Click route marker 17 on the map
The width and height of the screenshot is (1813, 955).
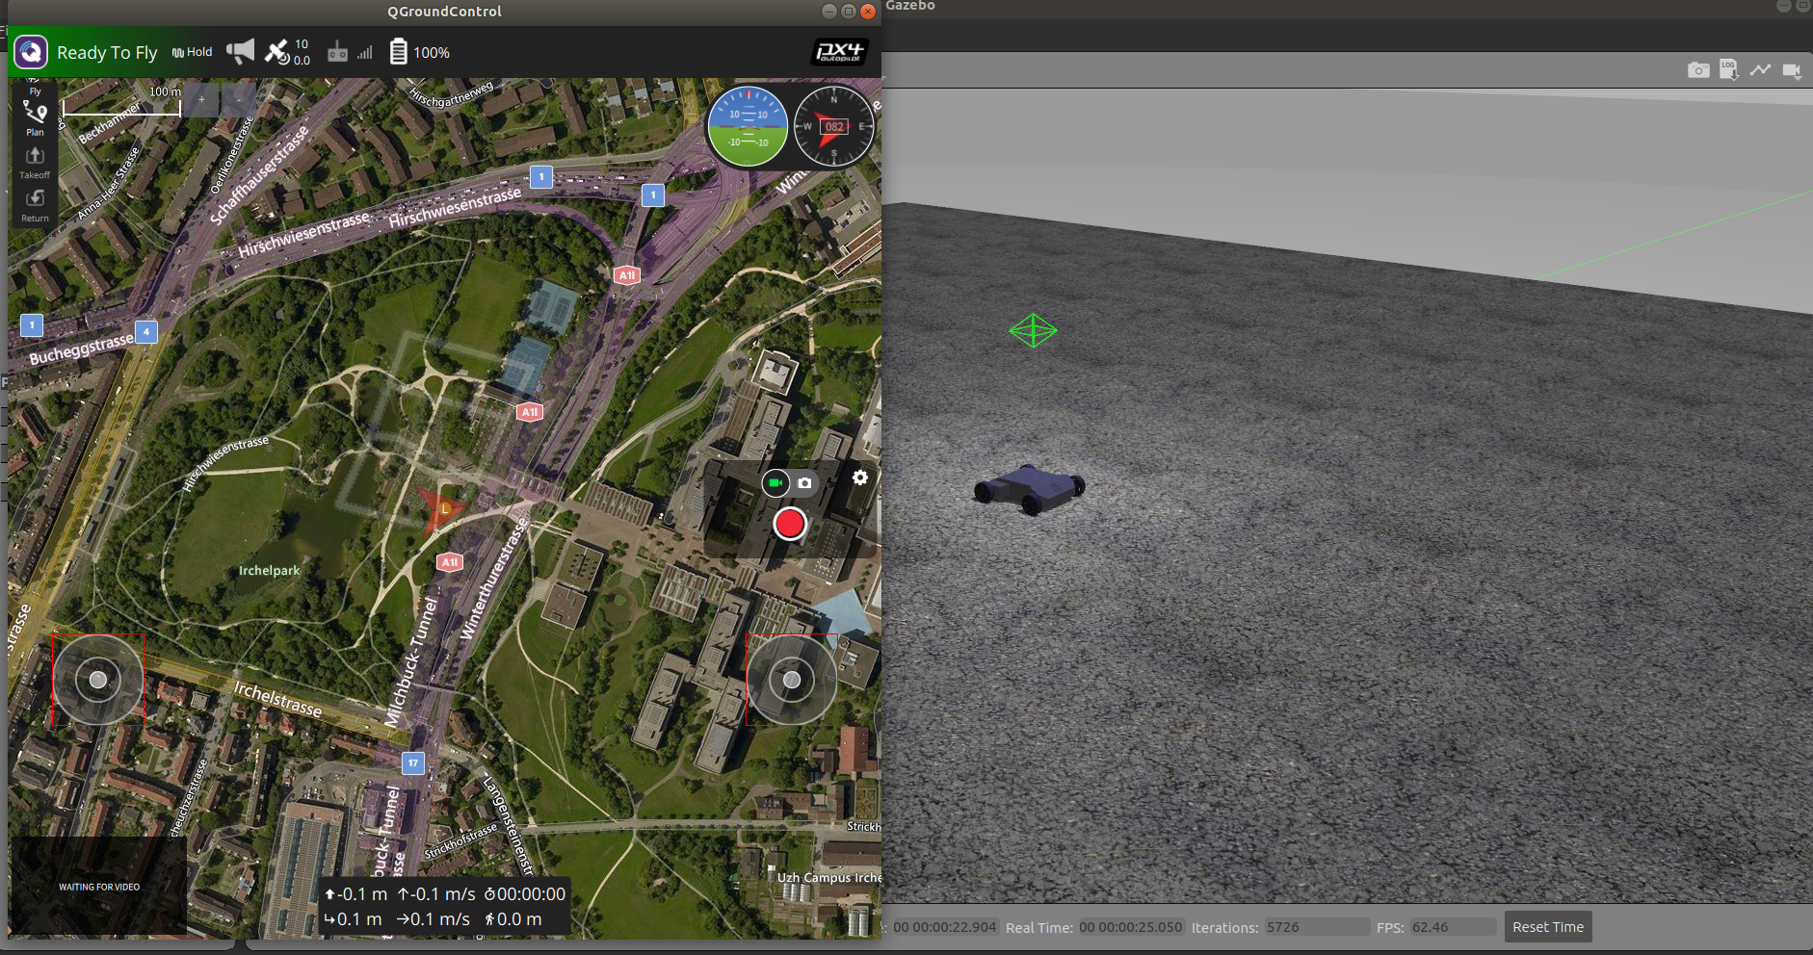(x=413, y=762)
